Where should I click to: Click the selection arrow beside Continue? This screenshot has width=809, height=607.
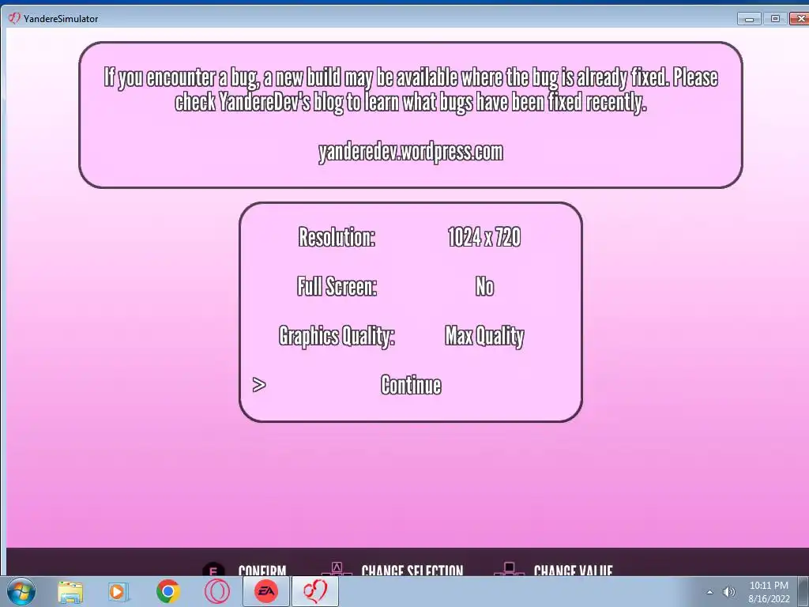tap(259, 385)
